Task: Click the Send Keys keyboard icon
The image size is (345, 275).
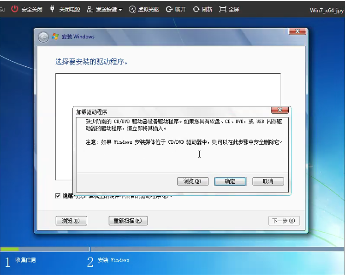Action: (89, 9)
